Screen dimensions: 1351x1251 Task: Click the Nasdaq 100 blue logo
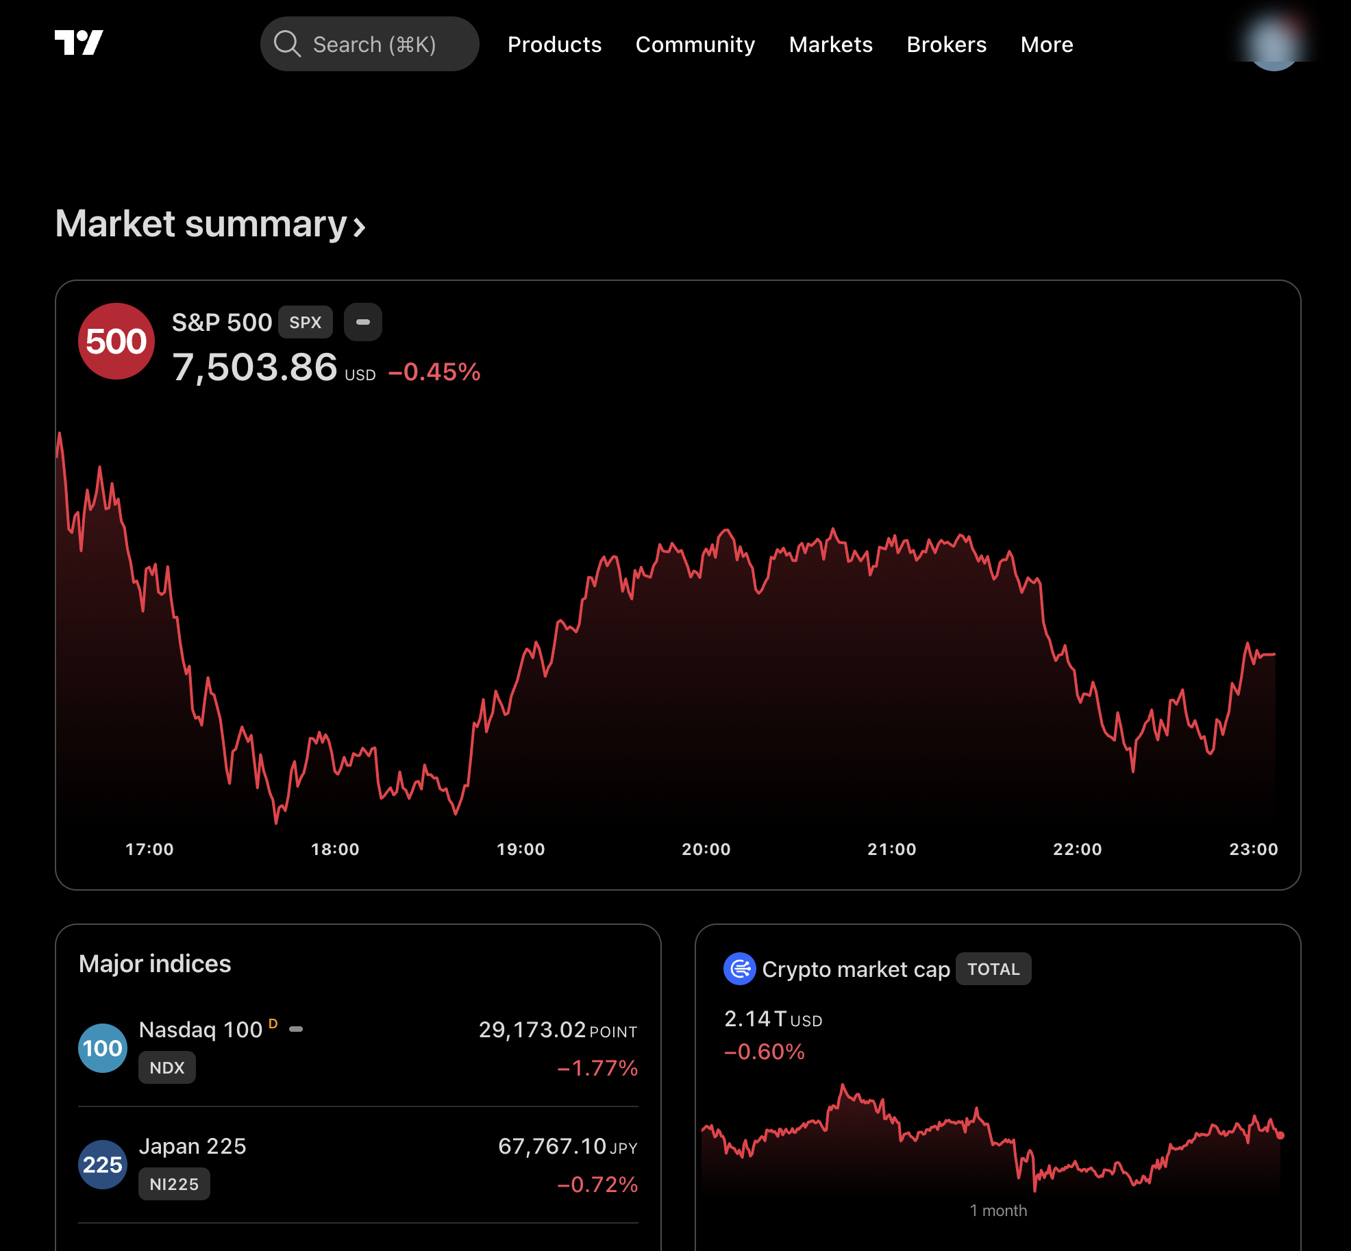103,1048
